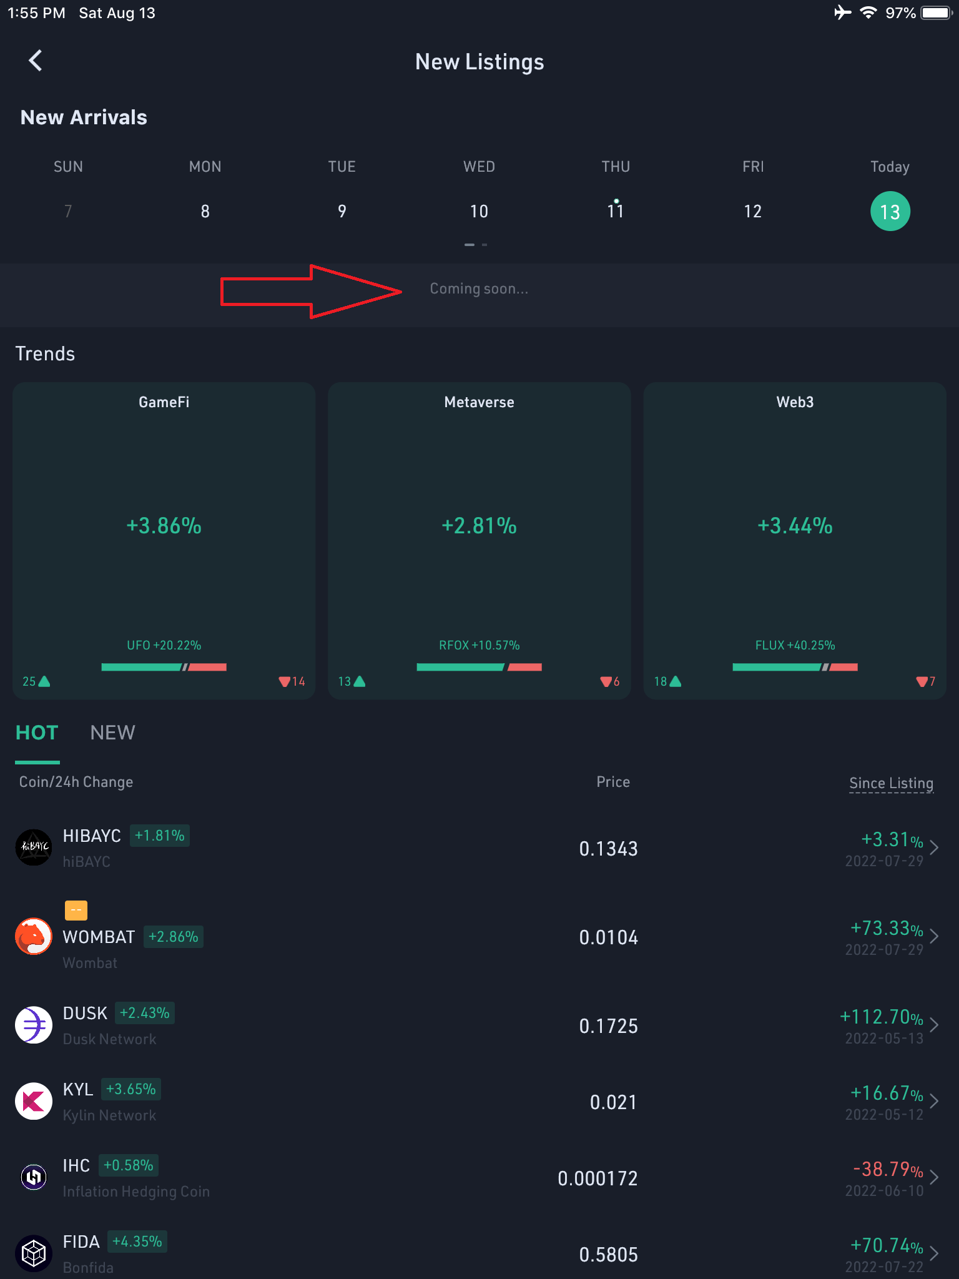Tap GameFi gainers up-triangle count 25

[x=36, y=681]
